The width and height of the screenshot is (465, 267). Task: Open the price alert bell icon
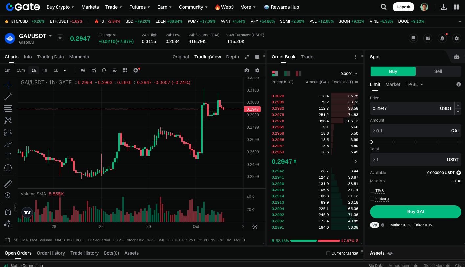click(442, 38)
